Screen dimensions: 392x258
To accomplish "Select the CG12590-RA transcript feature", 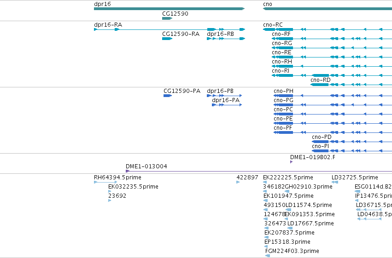I will (x=167, y=39).
